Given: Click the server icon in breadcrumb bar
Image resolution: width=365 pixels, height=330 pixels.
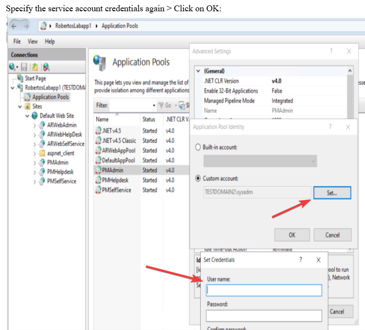Looking at the screenshot, I should (43, 26).
